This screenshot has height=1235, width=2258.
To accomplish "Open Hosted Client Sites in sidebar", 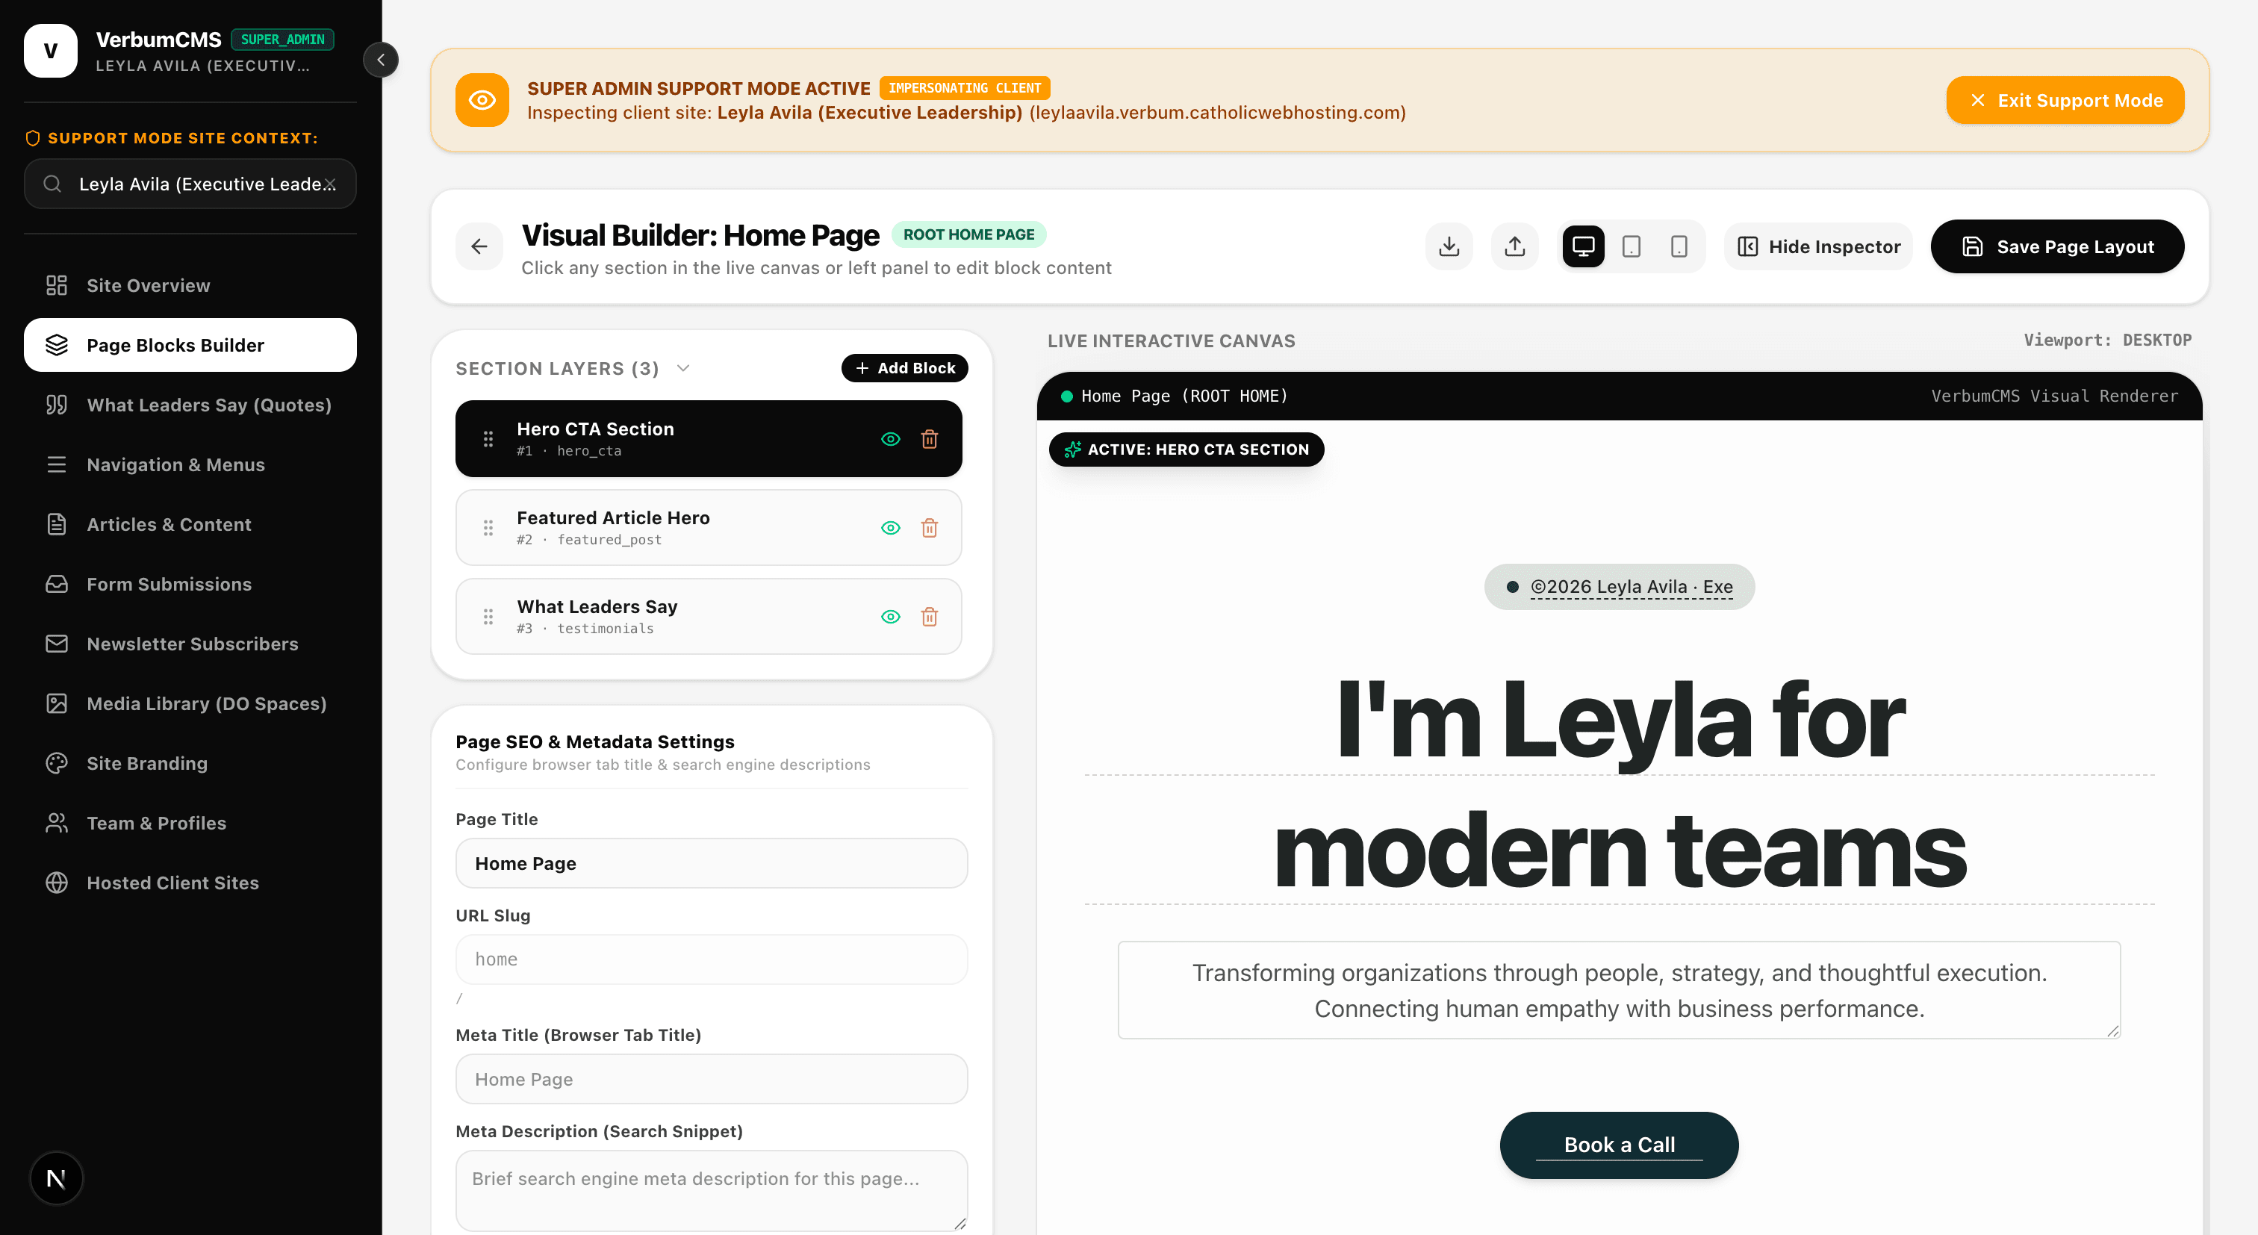I will pyautogui.click(x=190, y=883).
